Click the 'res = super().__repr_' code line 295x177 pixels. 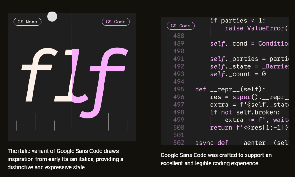coord(249,97)
